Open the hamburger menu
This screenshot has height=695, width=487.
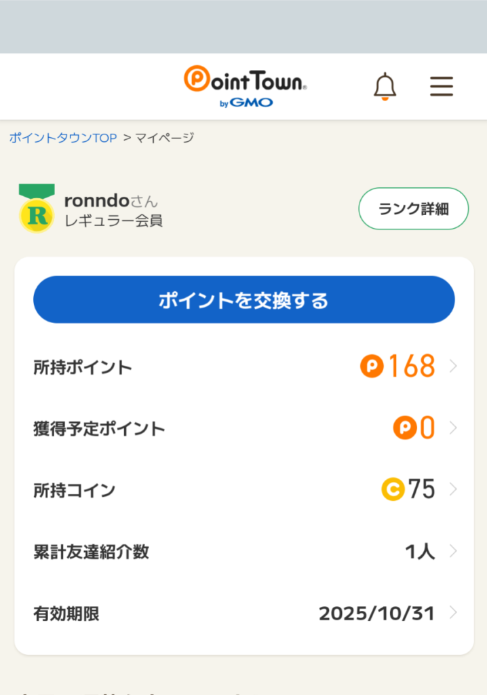tap(442, 86)
